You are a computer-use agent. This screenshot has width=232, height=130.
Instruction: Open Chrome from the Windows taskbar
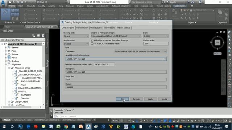pyautogui.click(x=66, y=127)
